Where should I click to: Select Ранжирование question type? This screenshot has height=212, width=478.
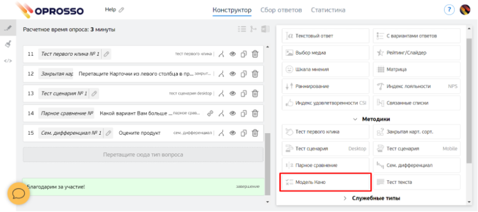tap(326, 86)
